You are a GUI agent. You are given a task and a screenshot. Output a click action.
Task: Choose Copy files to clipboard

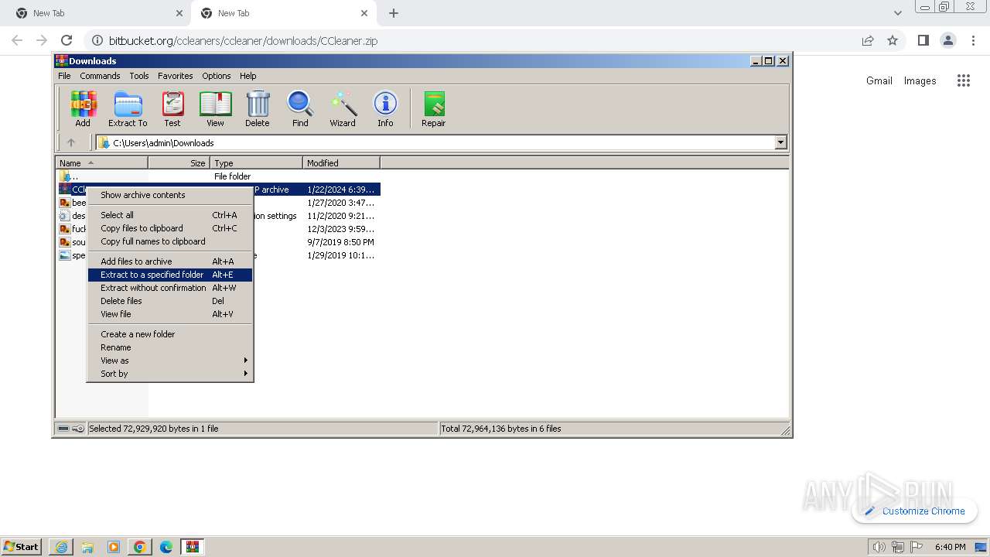pos(170,228)
